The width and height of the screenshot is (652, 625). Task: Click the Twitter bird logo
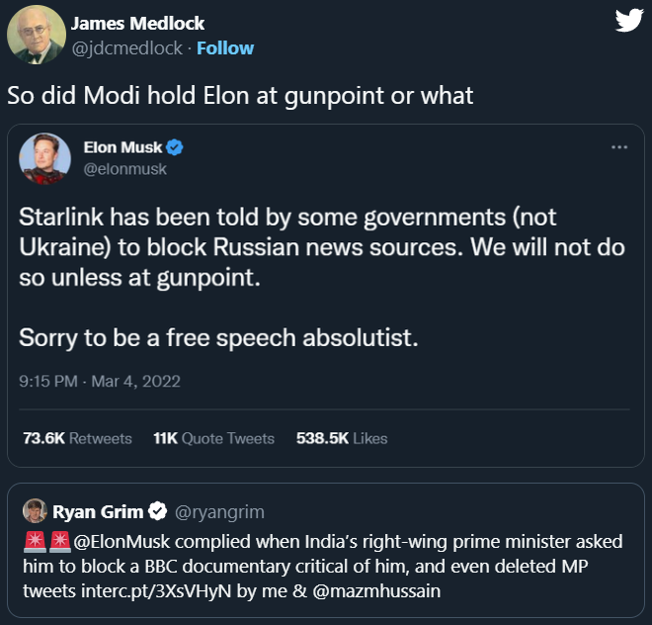(628, 21)
